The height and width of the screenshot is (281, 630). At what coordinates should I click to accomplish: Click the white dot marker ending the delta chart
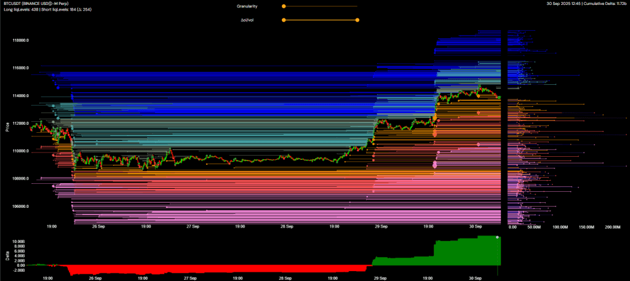click(x=497, y=237)
